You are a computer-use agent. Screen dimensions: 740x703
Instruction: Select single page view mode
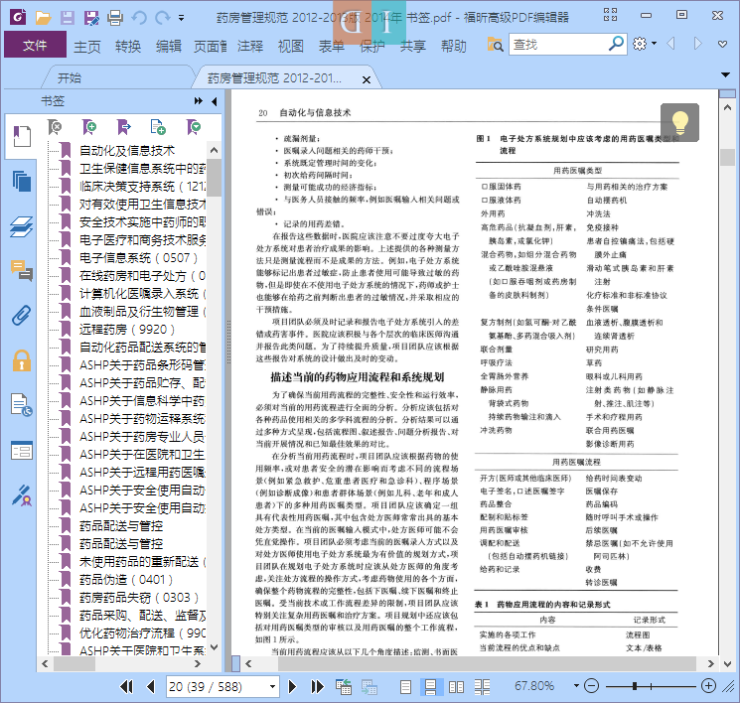(405, 686)
